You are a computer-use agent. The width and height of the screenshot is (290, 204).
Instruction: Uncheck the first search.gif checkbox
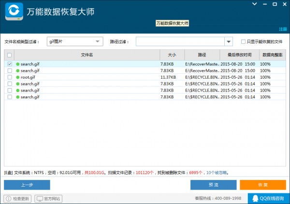click(10, 64)
